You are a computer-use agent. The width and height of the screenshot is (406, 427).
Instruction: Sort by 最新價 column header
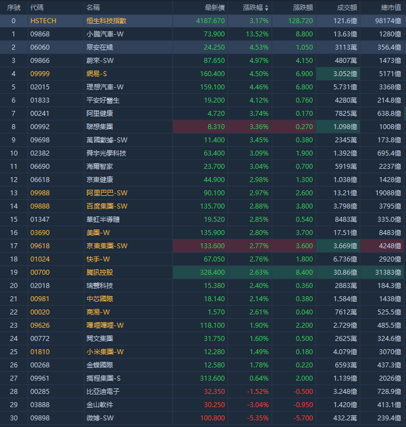[214, 8]
